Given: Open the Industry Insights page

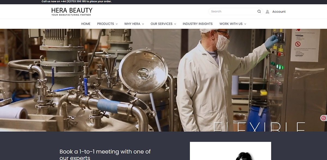Looking at the screenshot, I should [198, 24].
